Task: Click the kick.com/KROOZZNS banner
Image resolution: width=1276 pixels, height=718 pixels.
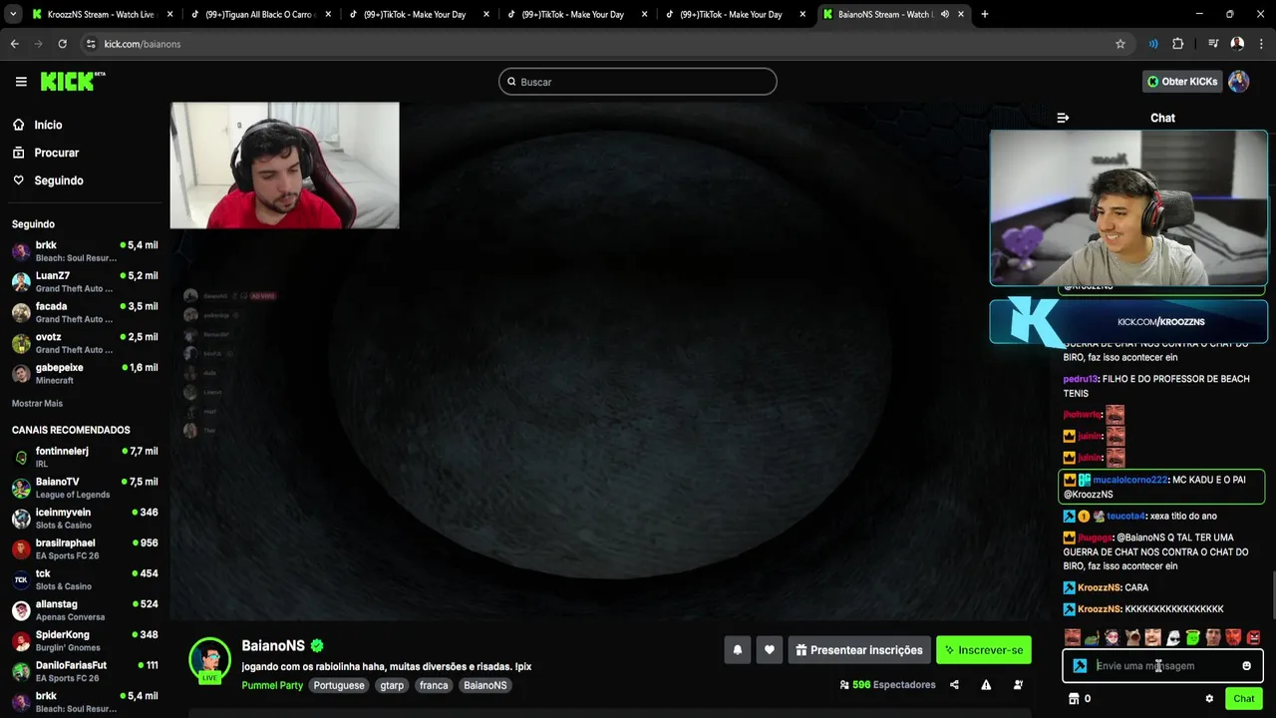Action: (1128, 322)
